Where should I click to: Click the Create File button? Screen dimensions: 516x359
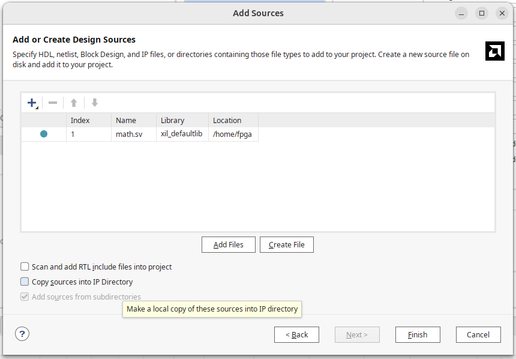pyautogui.click(x=286, y=244)
